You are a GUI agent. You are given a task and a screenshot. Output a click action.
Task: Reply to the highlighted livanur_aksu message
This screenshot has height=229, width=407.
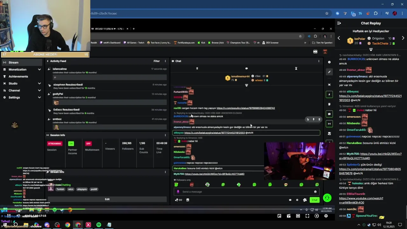click(x=308, y=120)
